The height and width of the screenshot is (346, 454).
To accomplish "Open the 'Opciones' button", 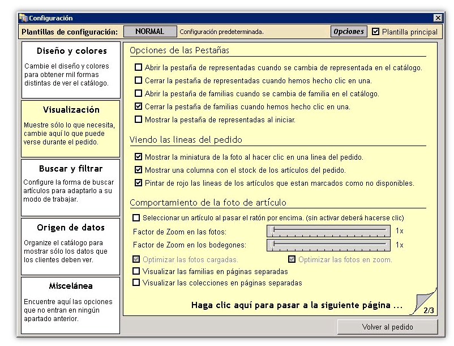I will 349,31.
